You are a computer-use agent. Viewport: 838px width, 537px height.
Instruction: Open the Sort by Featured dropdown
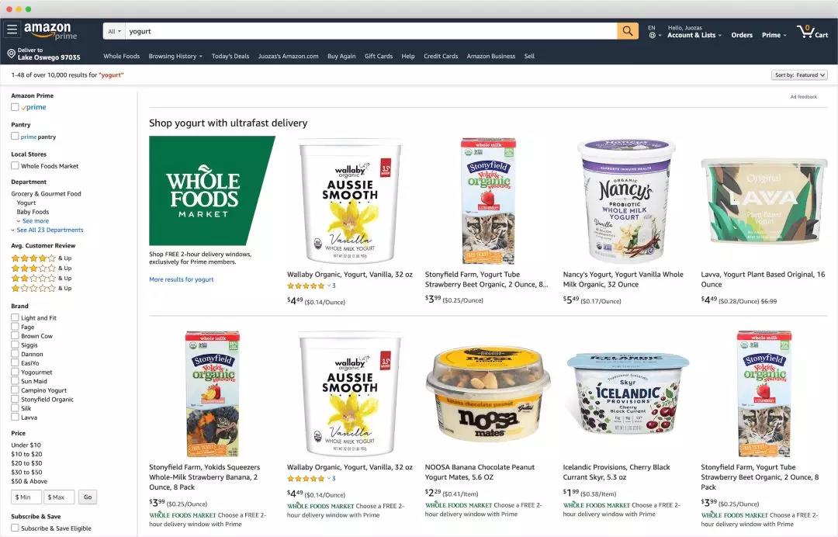point(799,75)
